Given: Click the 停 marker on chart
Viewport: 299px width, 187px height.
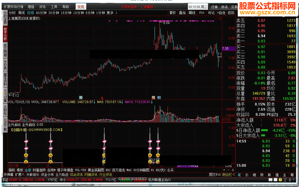Looking at the screenshot, I should point(81,98).
